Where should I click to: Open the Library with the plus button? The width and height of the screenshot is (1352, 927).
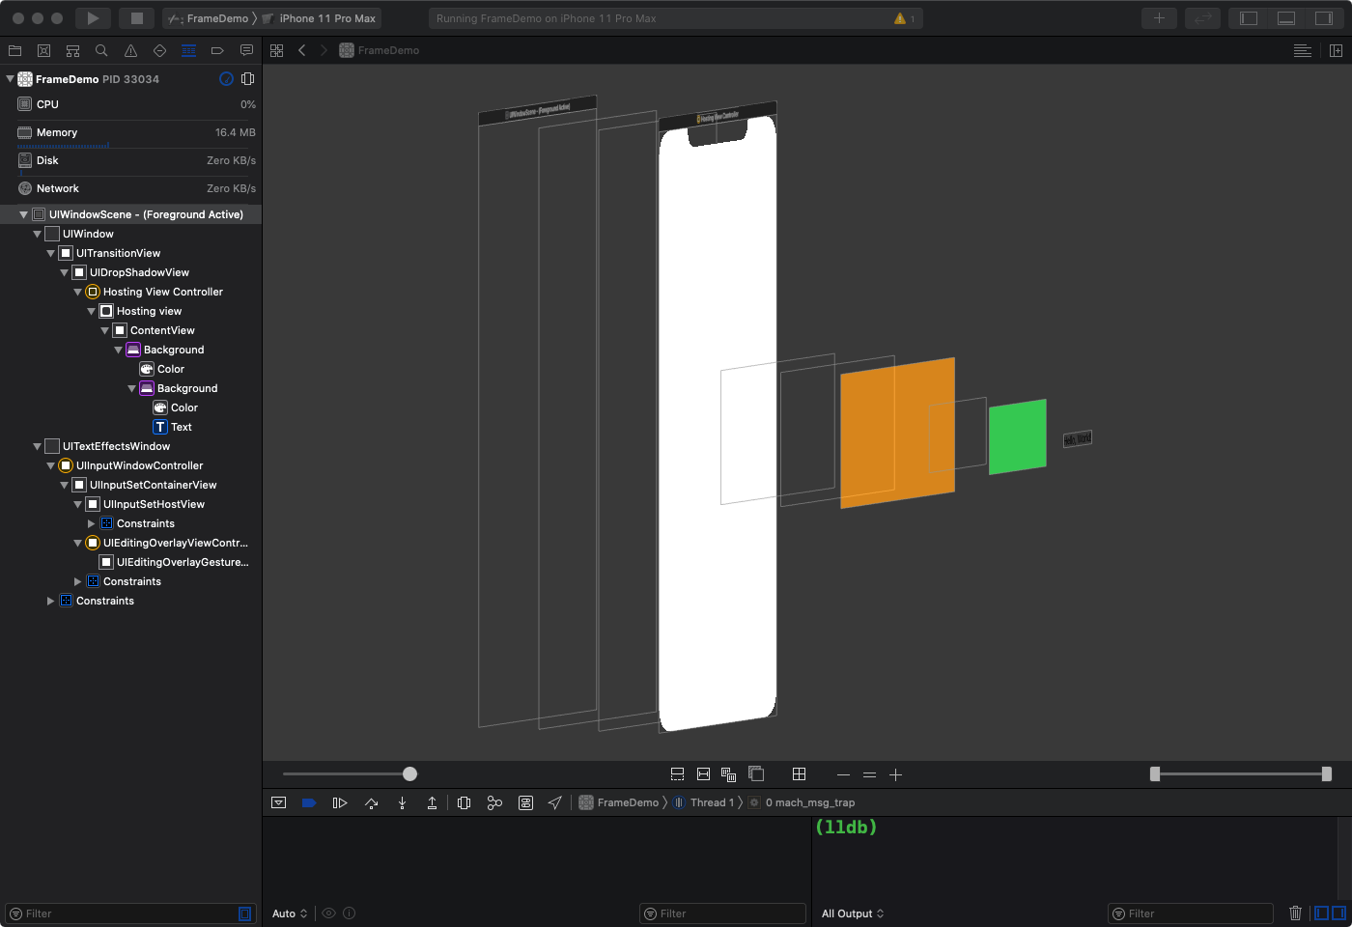point(1160,18)
